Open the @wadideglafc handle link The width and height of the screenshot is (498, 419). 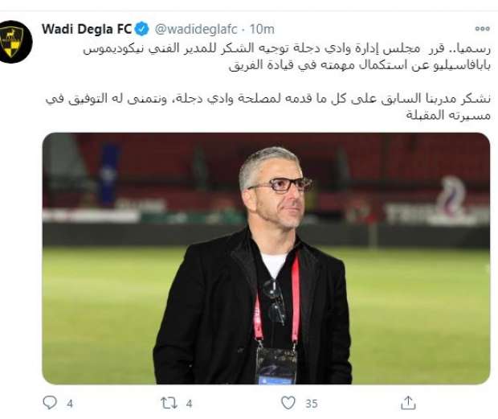click(x=196, y=29)
